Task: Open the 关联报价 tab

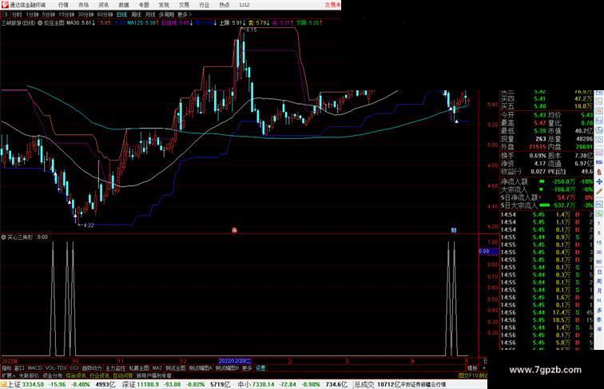Action: pos(29,375)
